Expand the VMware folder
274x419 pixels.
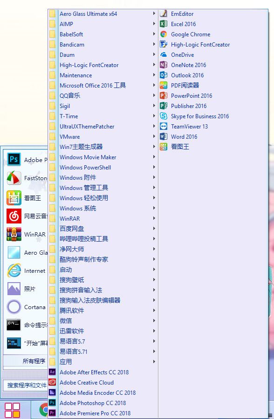(x=103, y=136)
